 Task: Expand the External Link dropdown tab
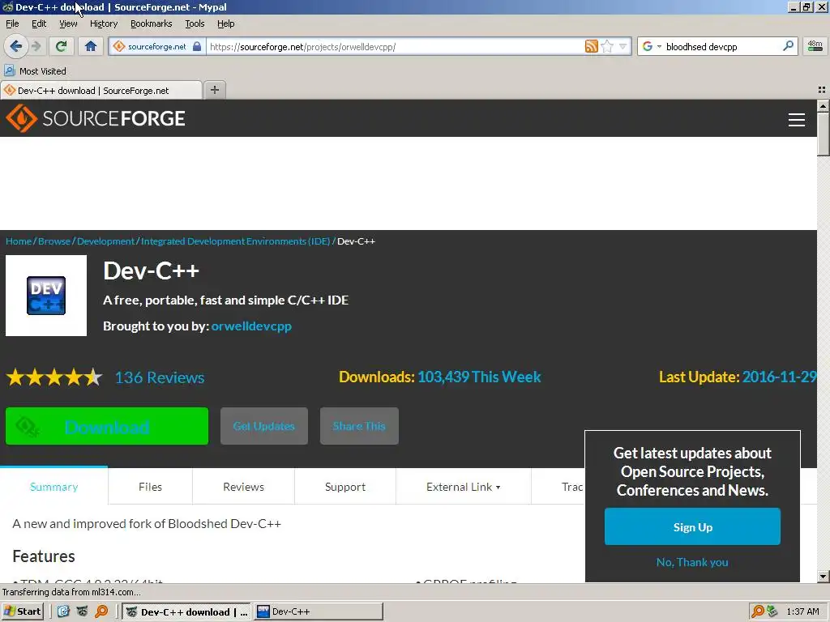(463, 487)
